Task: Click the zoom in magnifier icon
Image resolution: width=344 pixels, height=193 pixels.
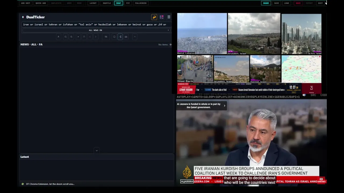Action: point(71,37)
